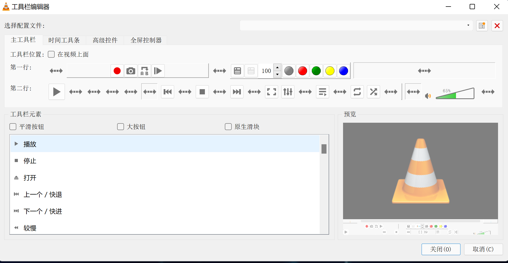Click the volume slider at 65%
This screenshot has height=263, width=508.
point(455,93)
